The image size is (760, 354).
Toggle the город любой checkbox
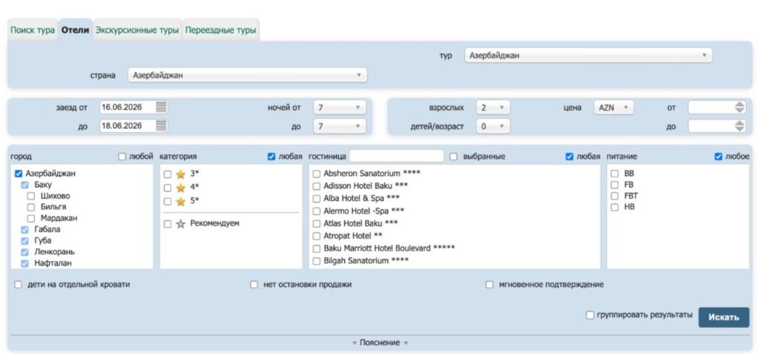(x=122, y=157)
